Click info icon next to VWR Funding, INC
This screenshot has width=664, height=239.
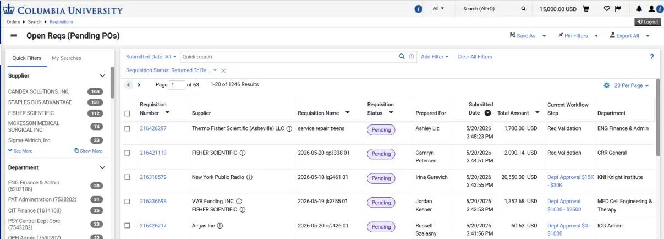239,201
